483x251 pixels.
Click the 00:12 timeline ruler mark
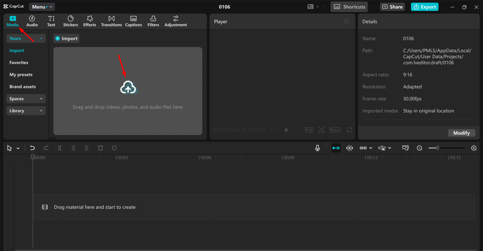[x=371, y=158]
